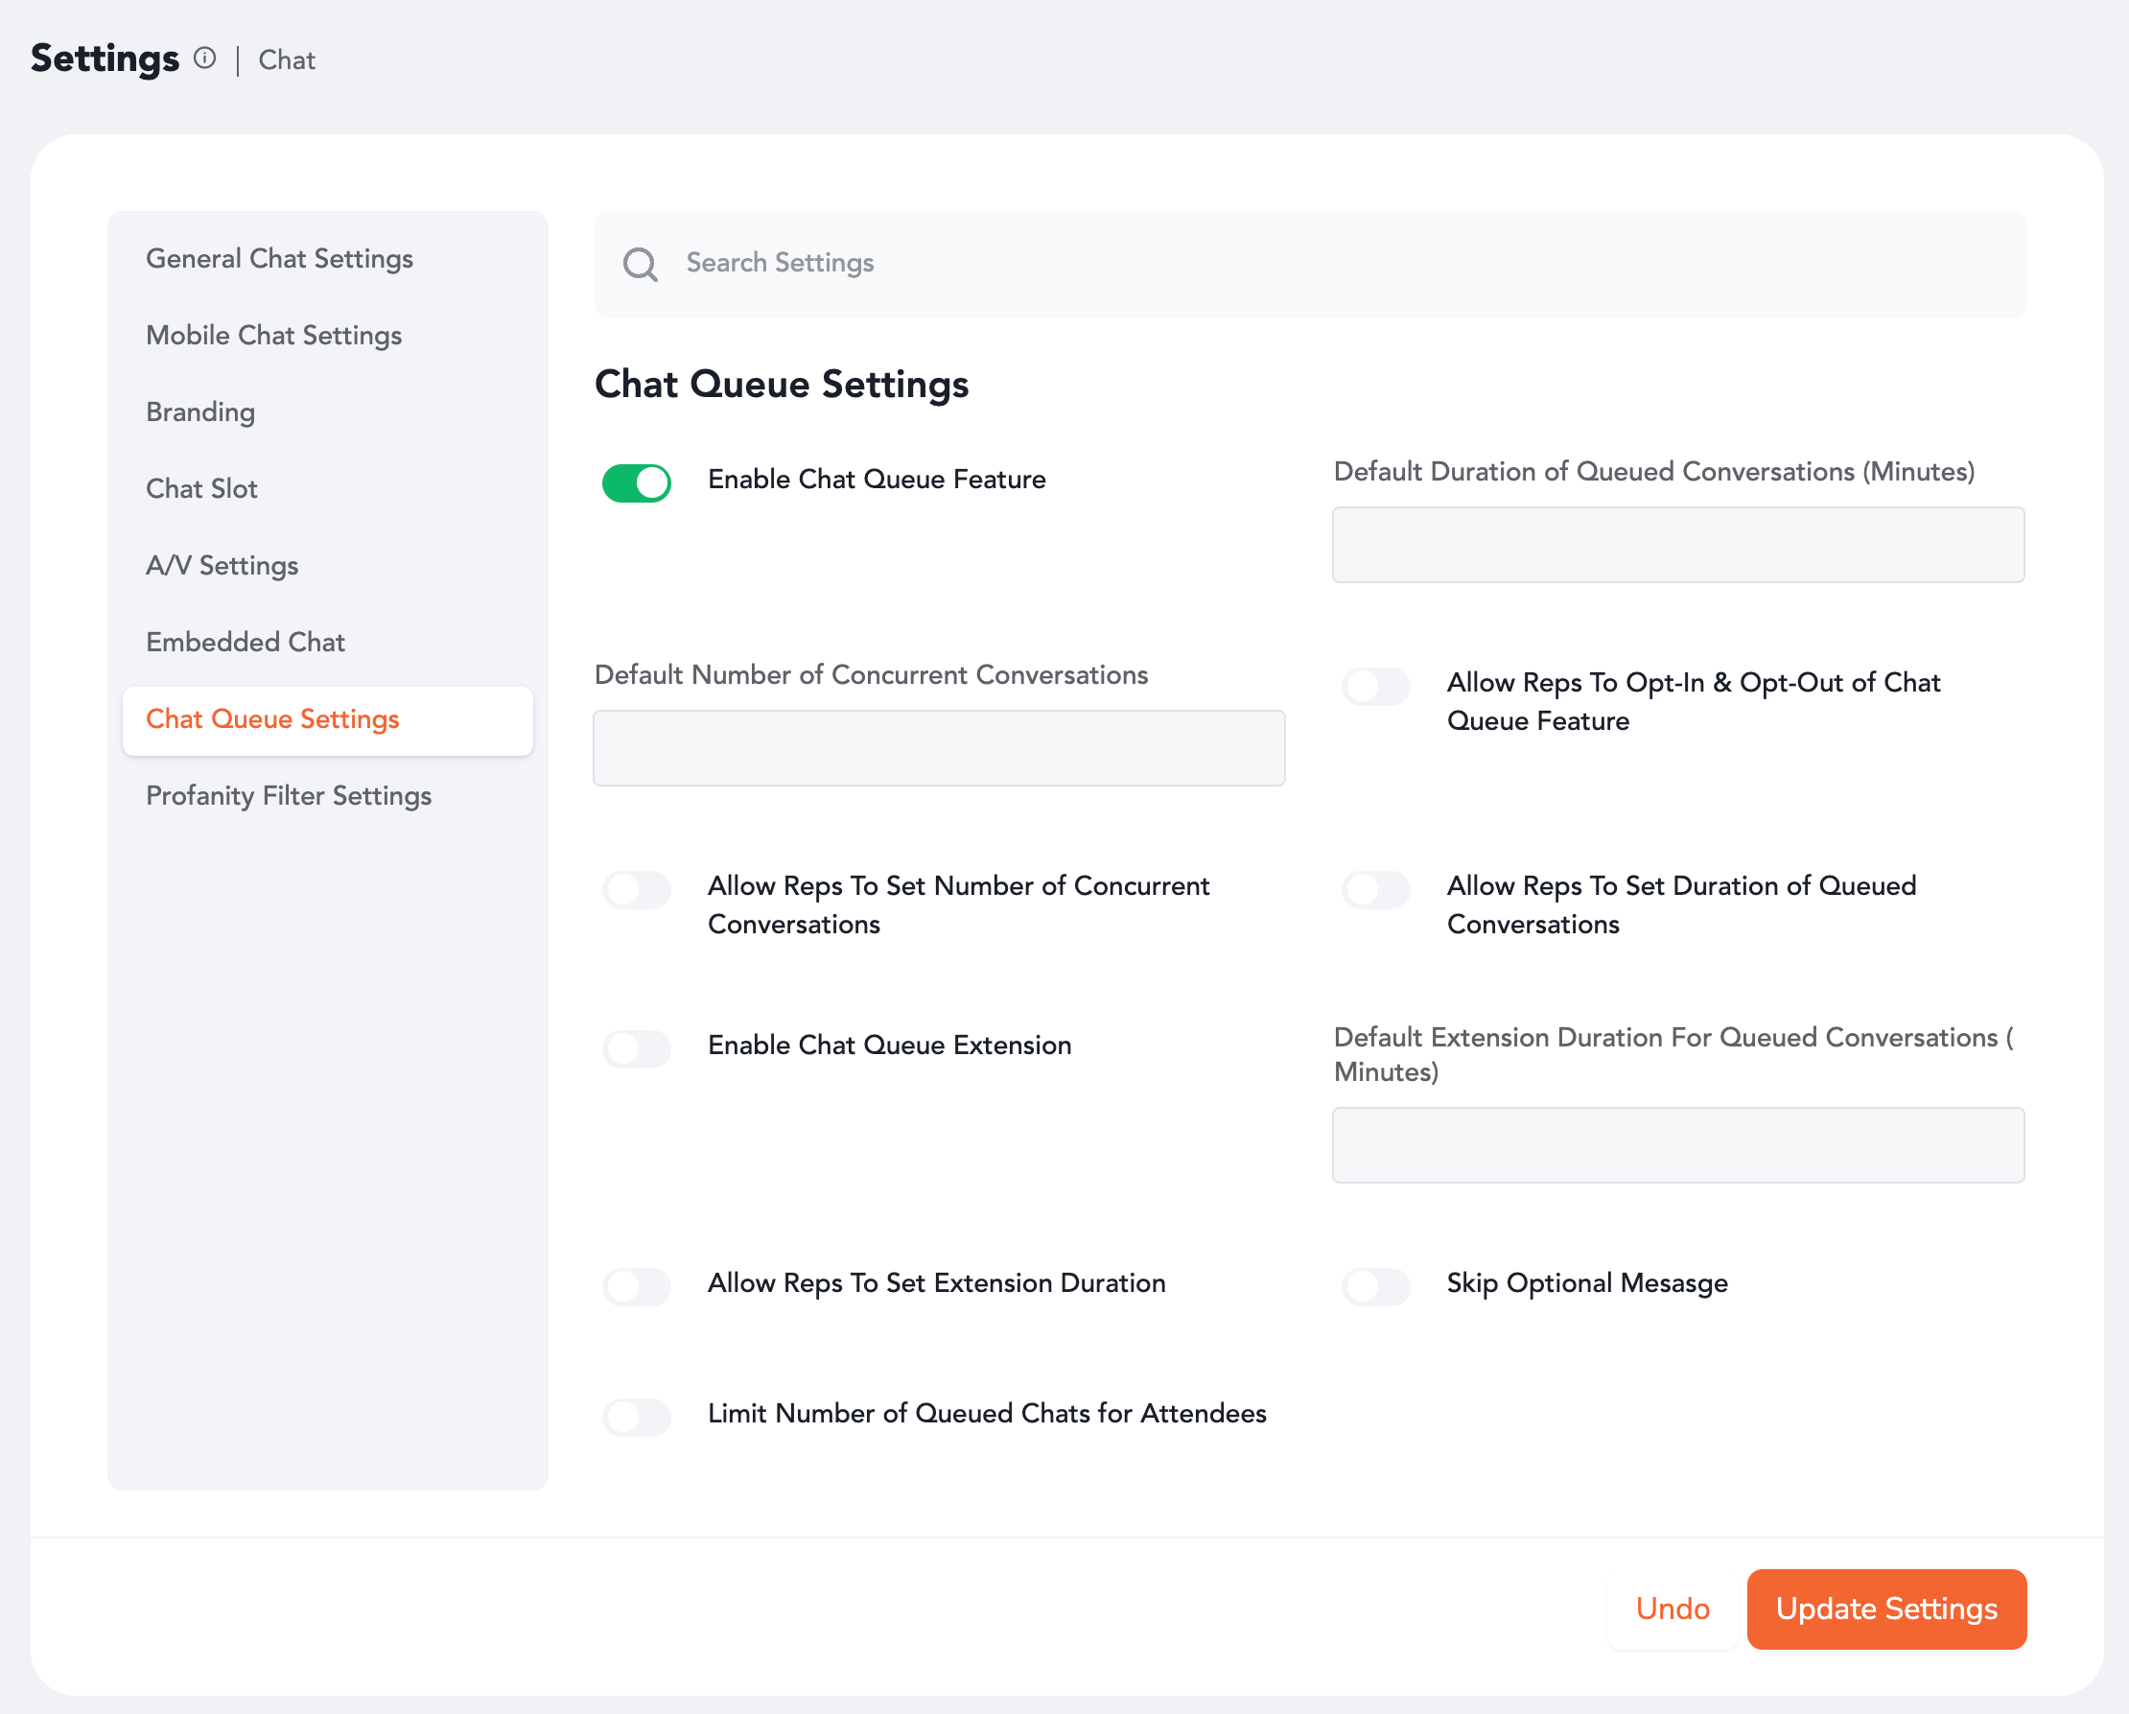The width and height of the screenshot is (2129, 1714).
Task: Toggle Allow Reps To Opt-In & Opt-Out
Action: tap(1375, 687)
